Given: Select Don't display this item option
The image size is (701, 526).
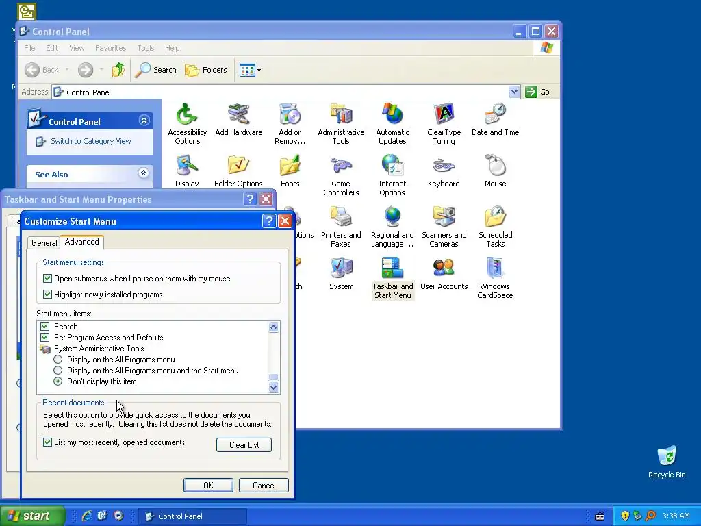Looking at the screenshot, I should coord(58,381).
